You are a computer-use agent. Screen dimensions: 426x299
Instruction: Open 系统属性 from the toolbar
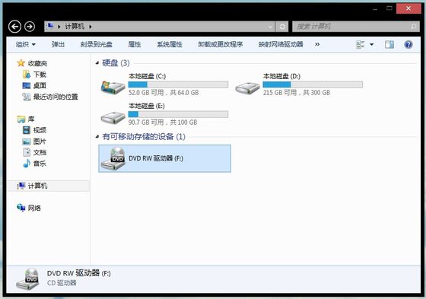(170, 44)
